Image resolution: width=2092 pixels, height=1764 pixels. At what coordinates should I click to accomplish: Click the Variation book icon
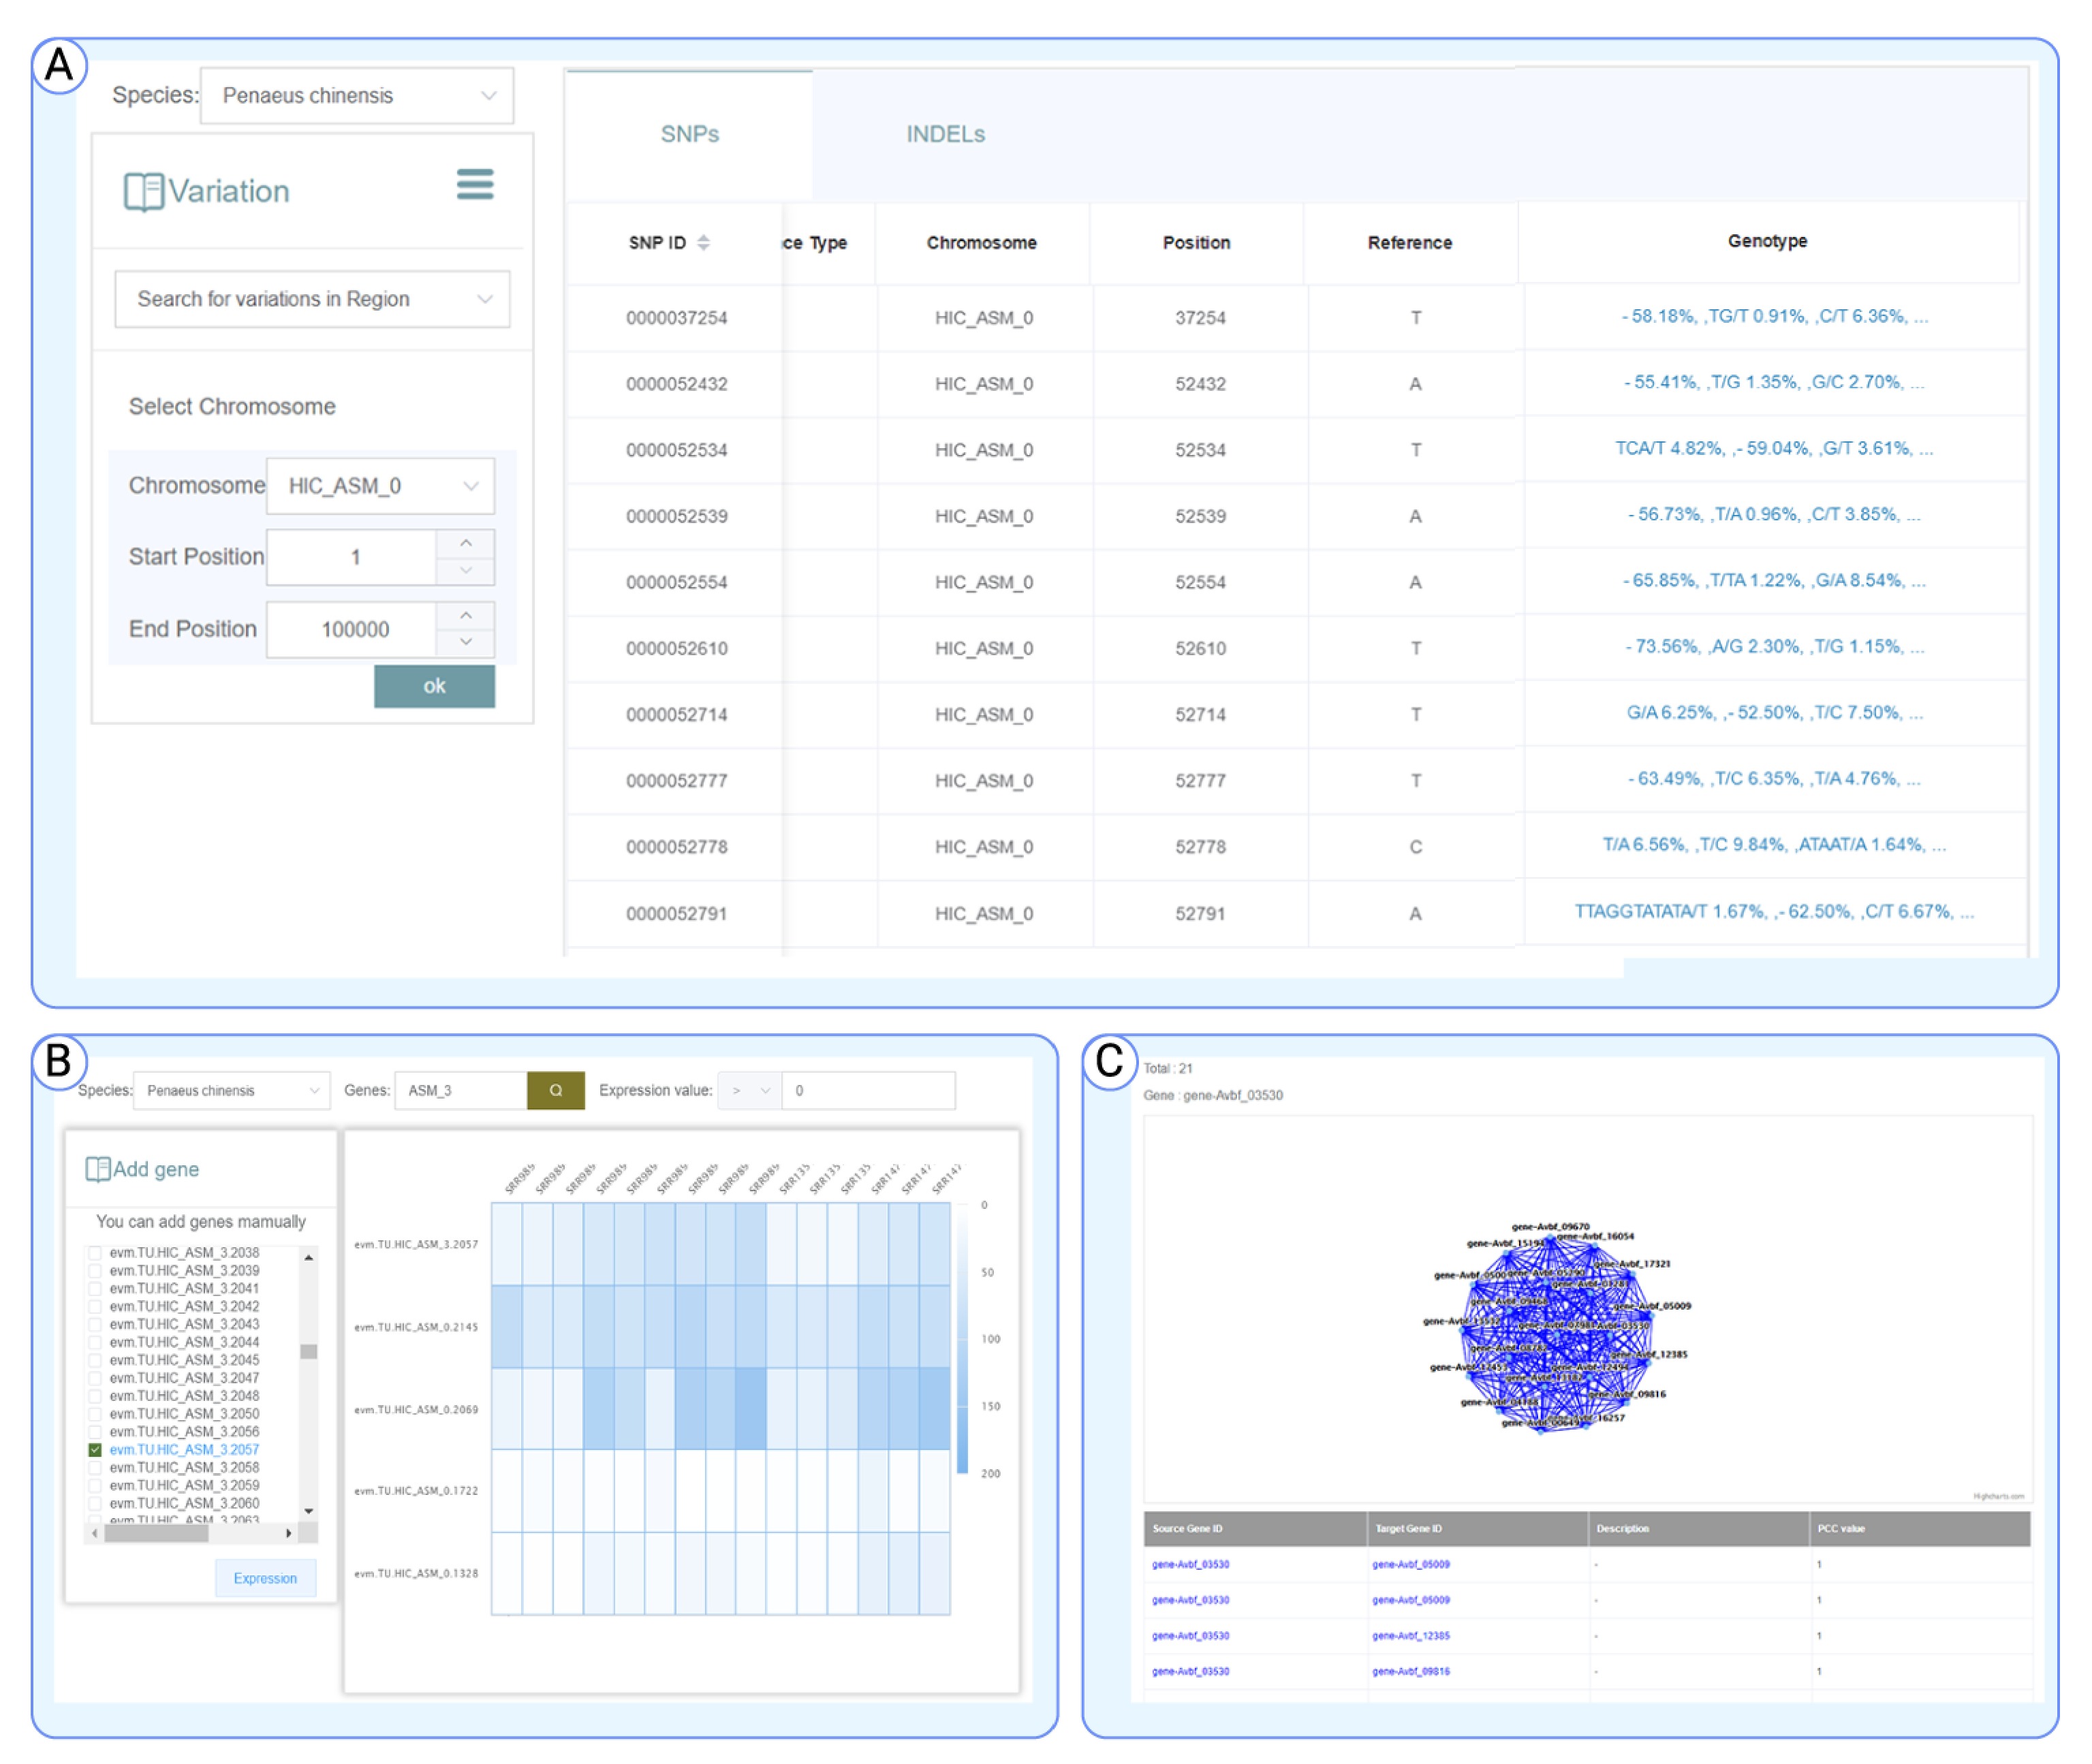[x=143, y=191]
